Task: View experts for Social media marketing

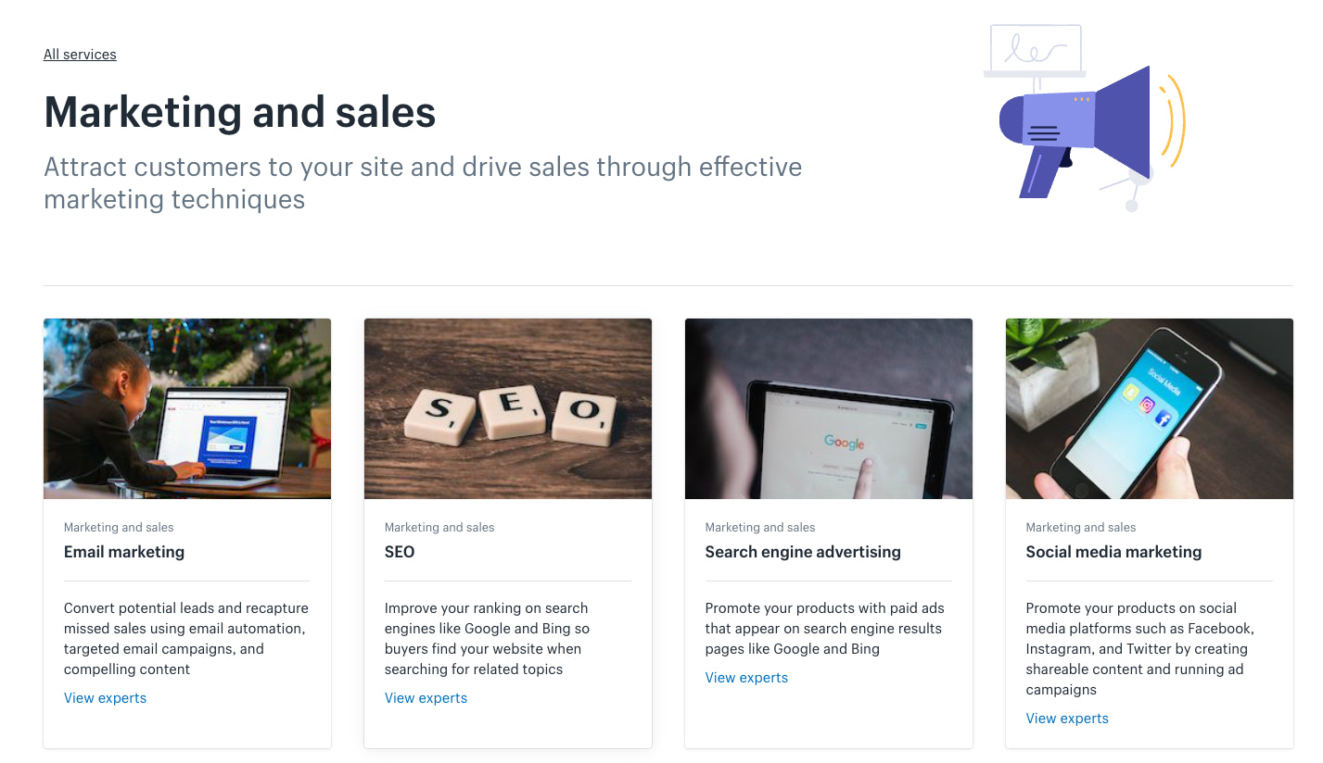Action: 1067,719
